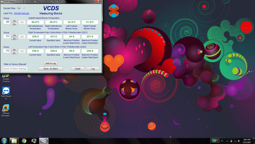Image resolution: width=255 pixels, height=144 pixels.
Task: Show hidden system tray icons
Action: click(x=227, y=141)
